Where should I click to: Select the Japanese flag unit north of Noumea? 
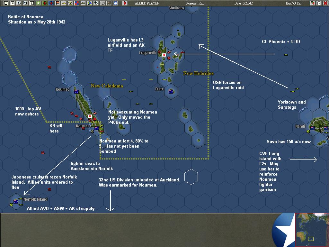[x=90, y=116]
